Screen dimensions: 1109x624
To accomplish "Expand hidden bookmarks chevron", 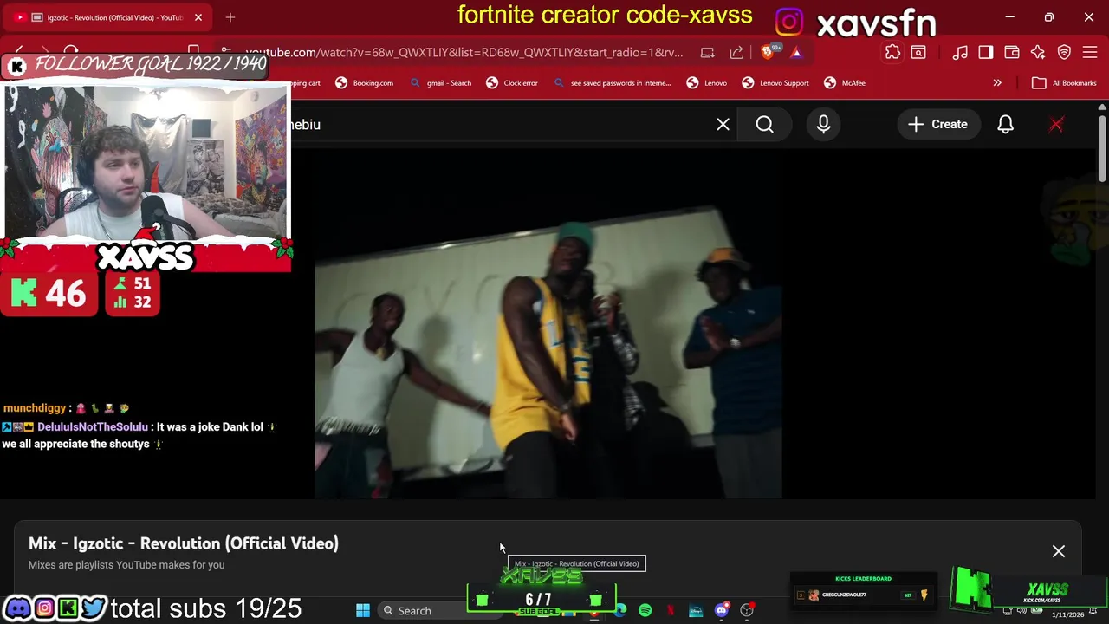I will (x=997, y=83).
